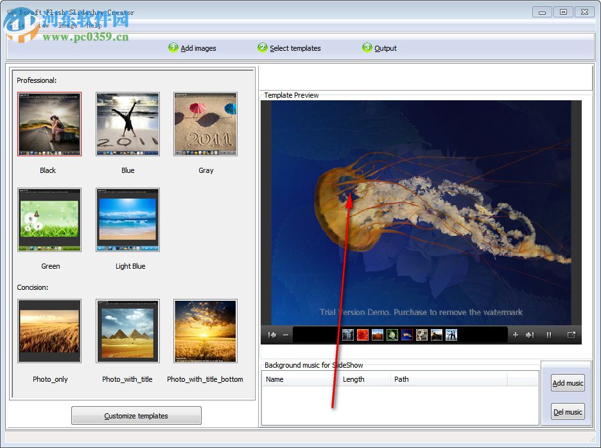The height and width of the screenshot is (448, 601).
Task: Click the plus icon in preview controls
Action: (517, 334)
